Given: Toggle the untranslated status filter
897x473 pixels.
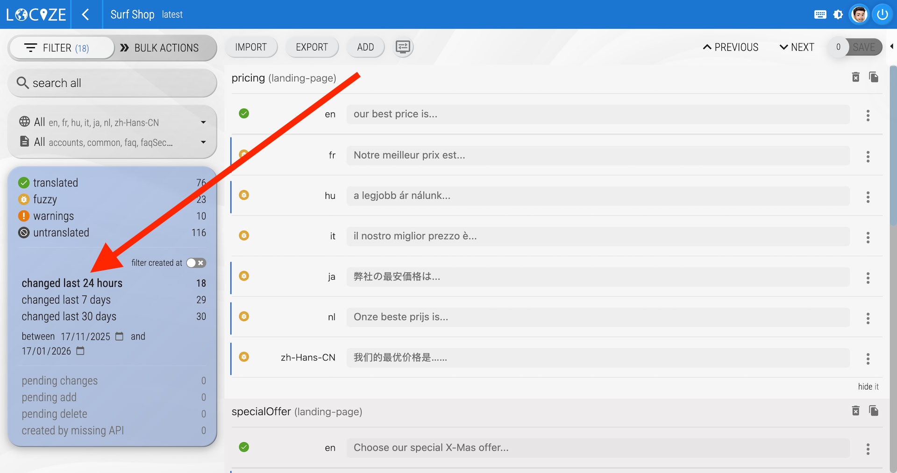Looking at the screenshot, I should coord(61,233).
